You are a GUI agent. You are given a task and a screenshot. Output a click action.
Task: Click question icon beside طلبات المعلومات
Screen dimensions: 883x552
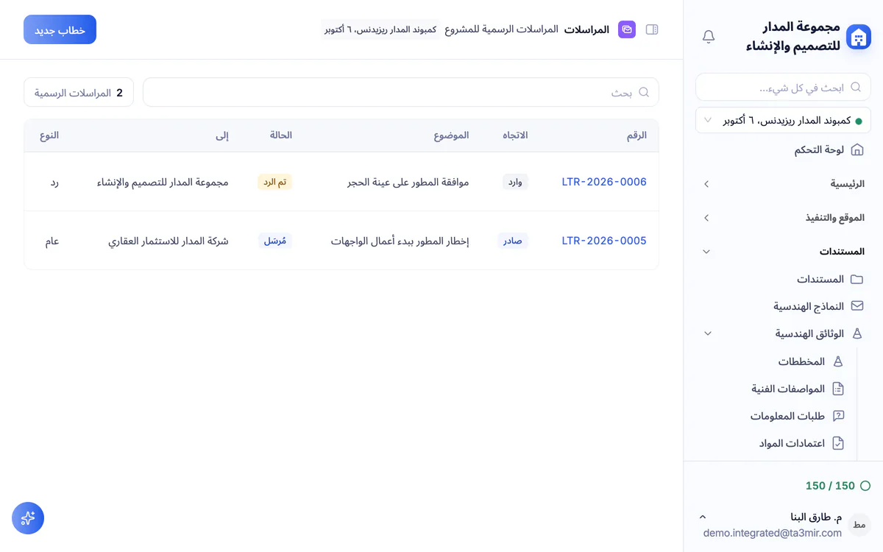click(x=837, y=416)
